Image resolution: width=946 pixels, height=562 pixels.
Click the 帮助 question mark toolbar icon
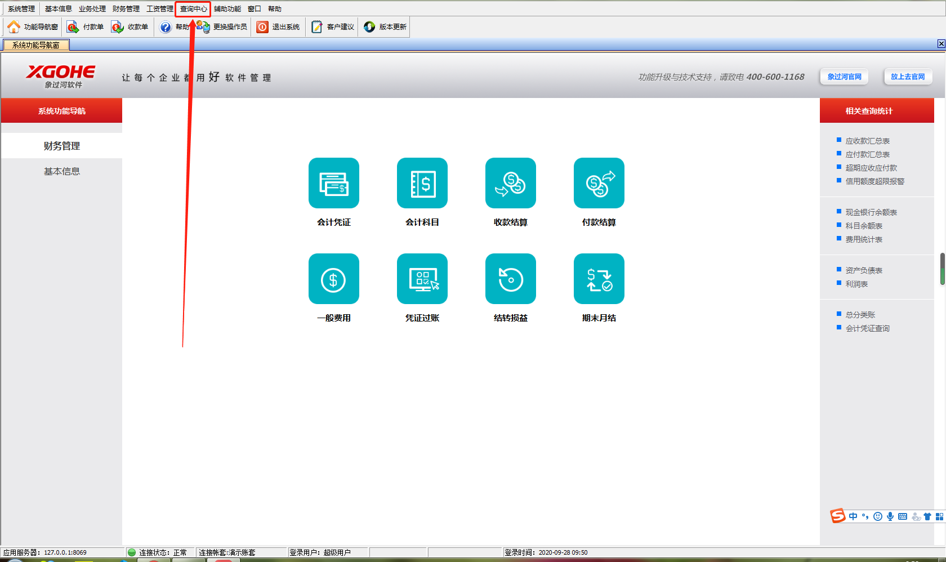click(165, 26)
